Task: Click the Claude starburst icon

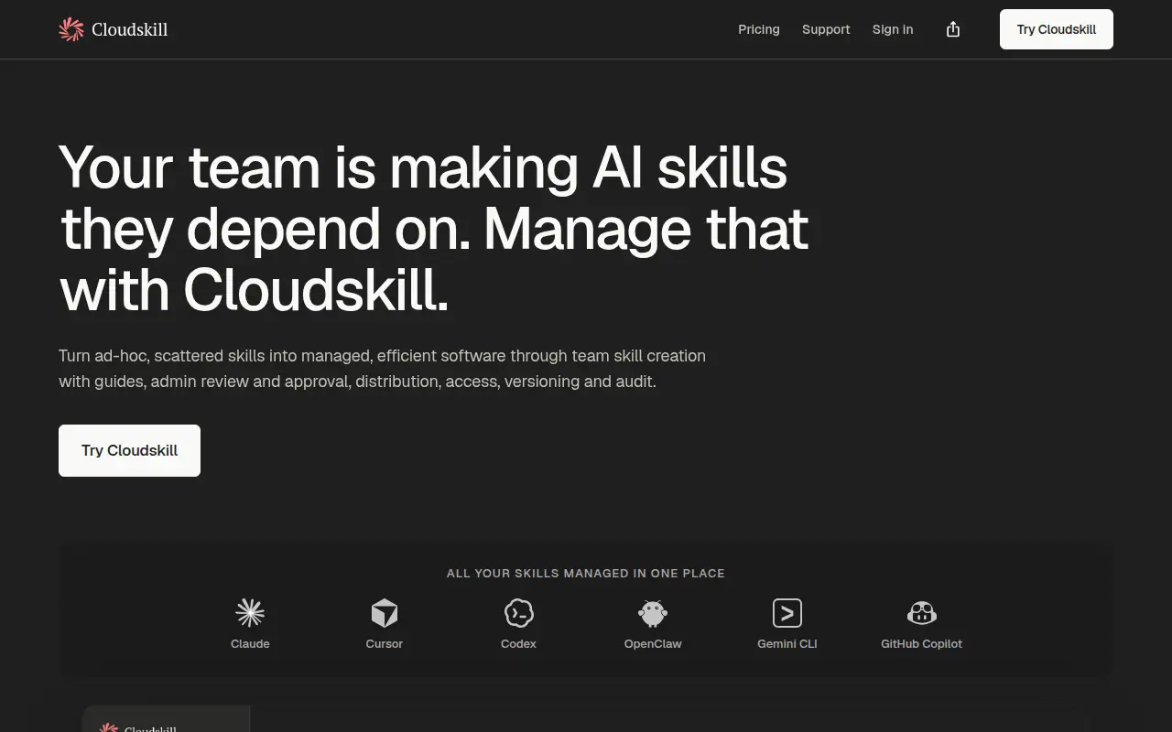Action: pyautogui.click(x=250, y=613)
